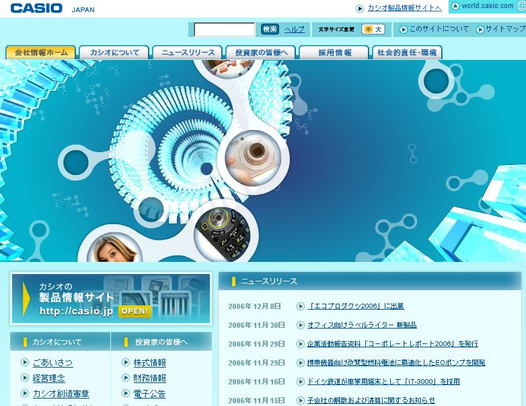Click arrow icon next to 財務情報
Screen dimensions: 526x406
(126, 378)
